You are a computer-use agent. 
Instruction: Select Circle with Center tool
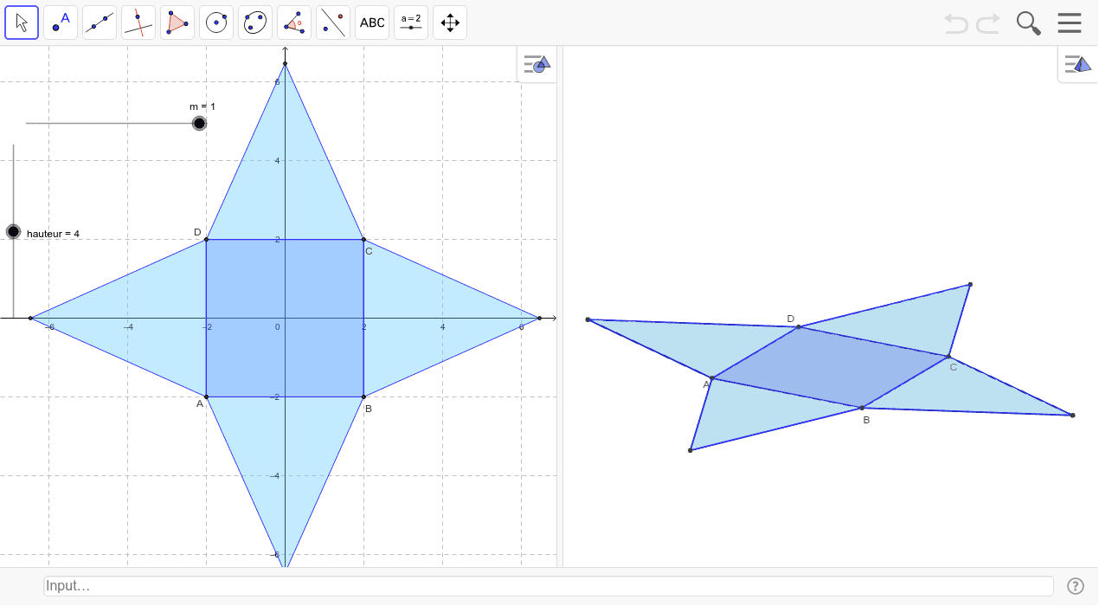(216, 23)
